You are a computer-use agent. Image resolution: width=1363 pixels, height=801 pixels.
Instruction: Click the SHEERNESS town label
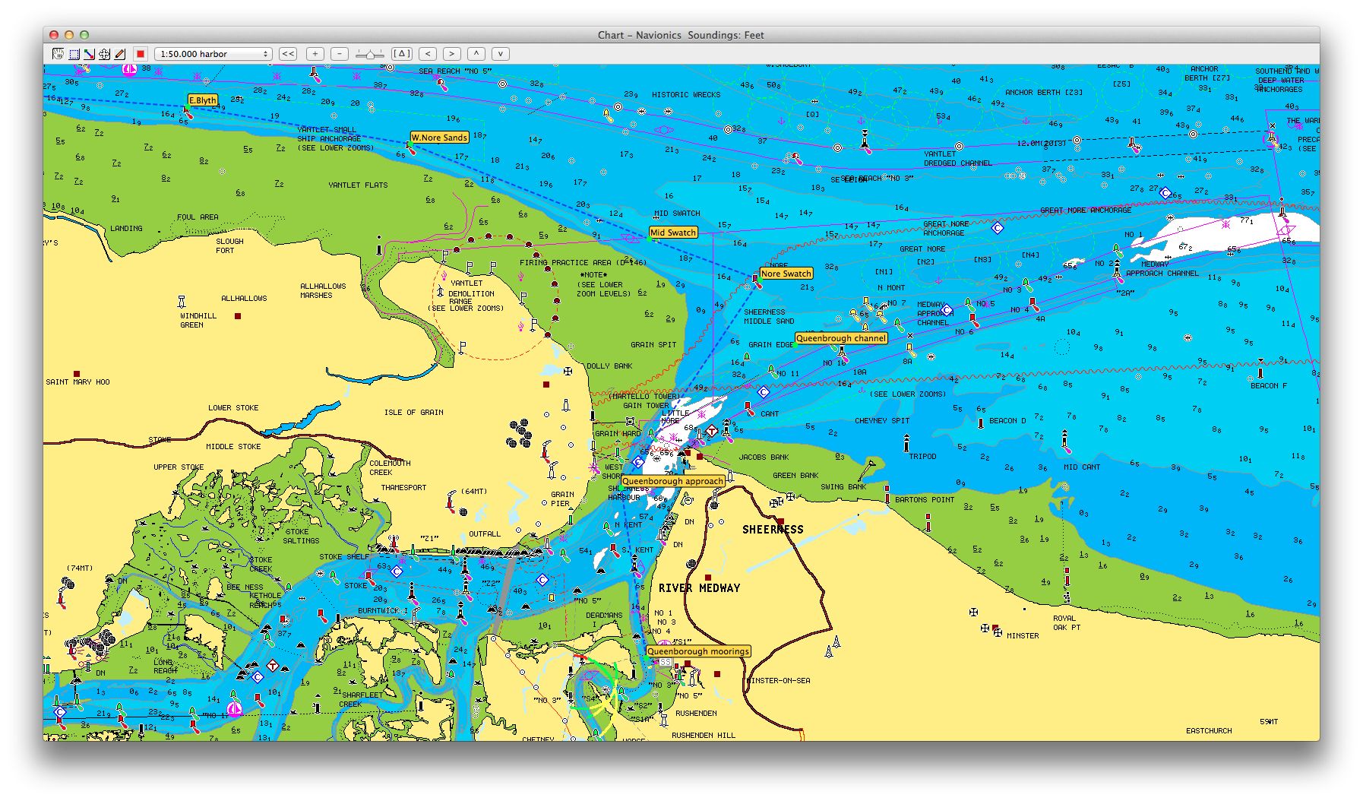(773, 530)
